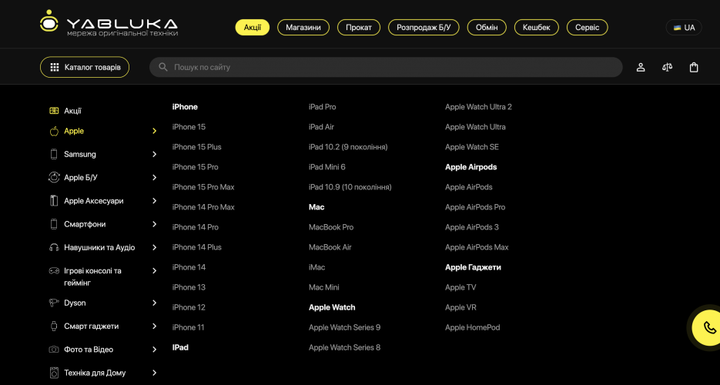Click the smartwatch icon for Смарт гаджети
The width and height of the screenshot is (720, 385).
pyautogui.click(x=54, y=326)
